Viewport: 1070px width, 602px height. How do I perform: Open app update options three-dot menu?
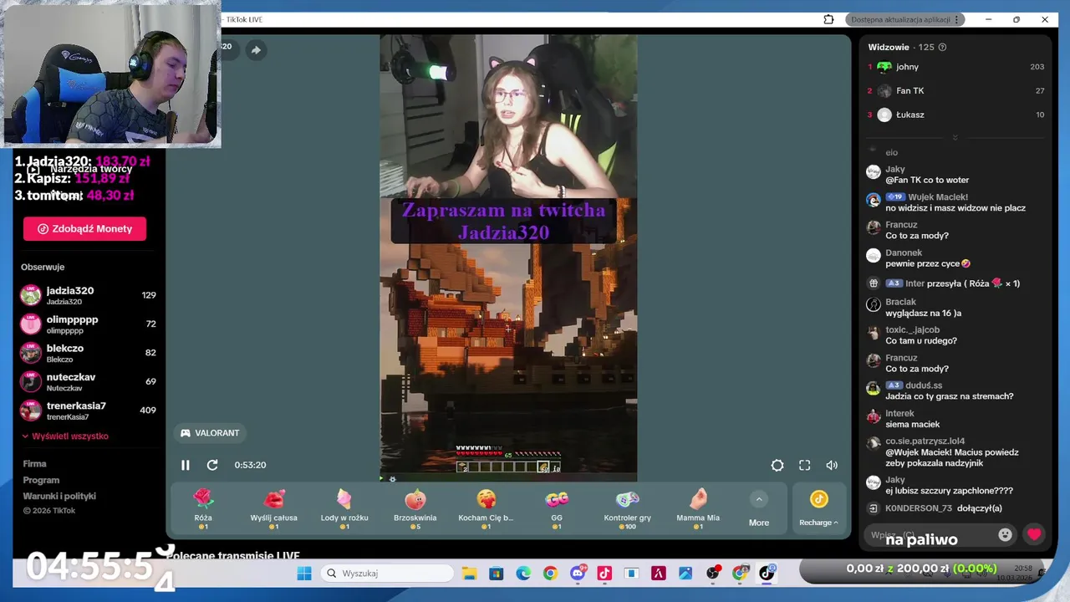[957, 19]
